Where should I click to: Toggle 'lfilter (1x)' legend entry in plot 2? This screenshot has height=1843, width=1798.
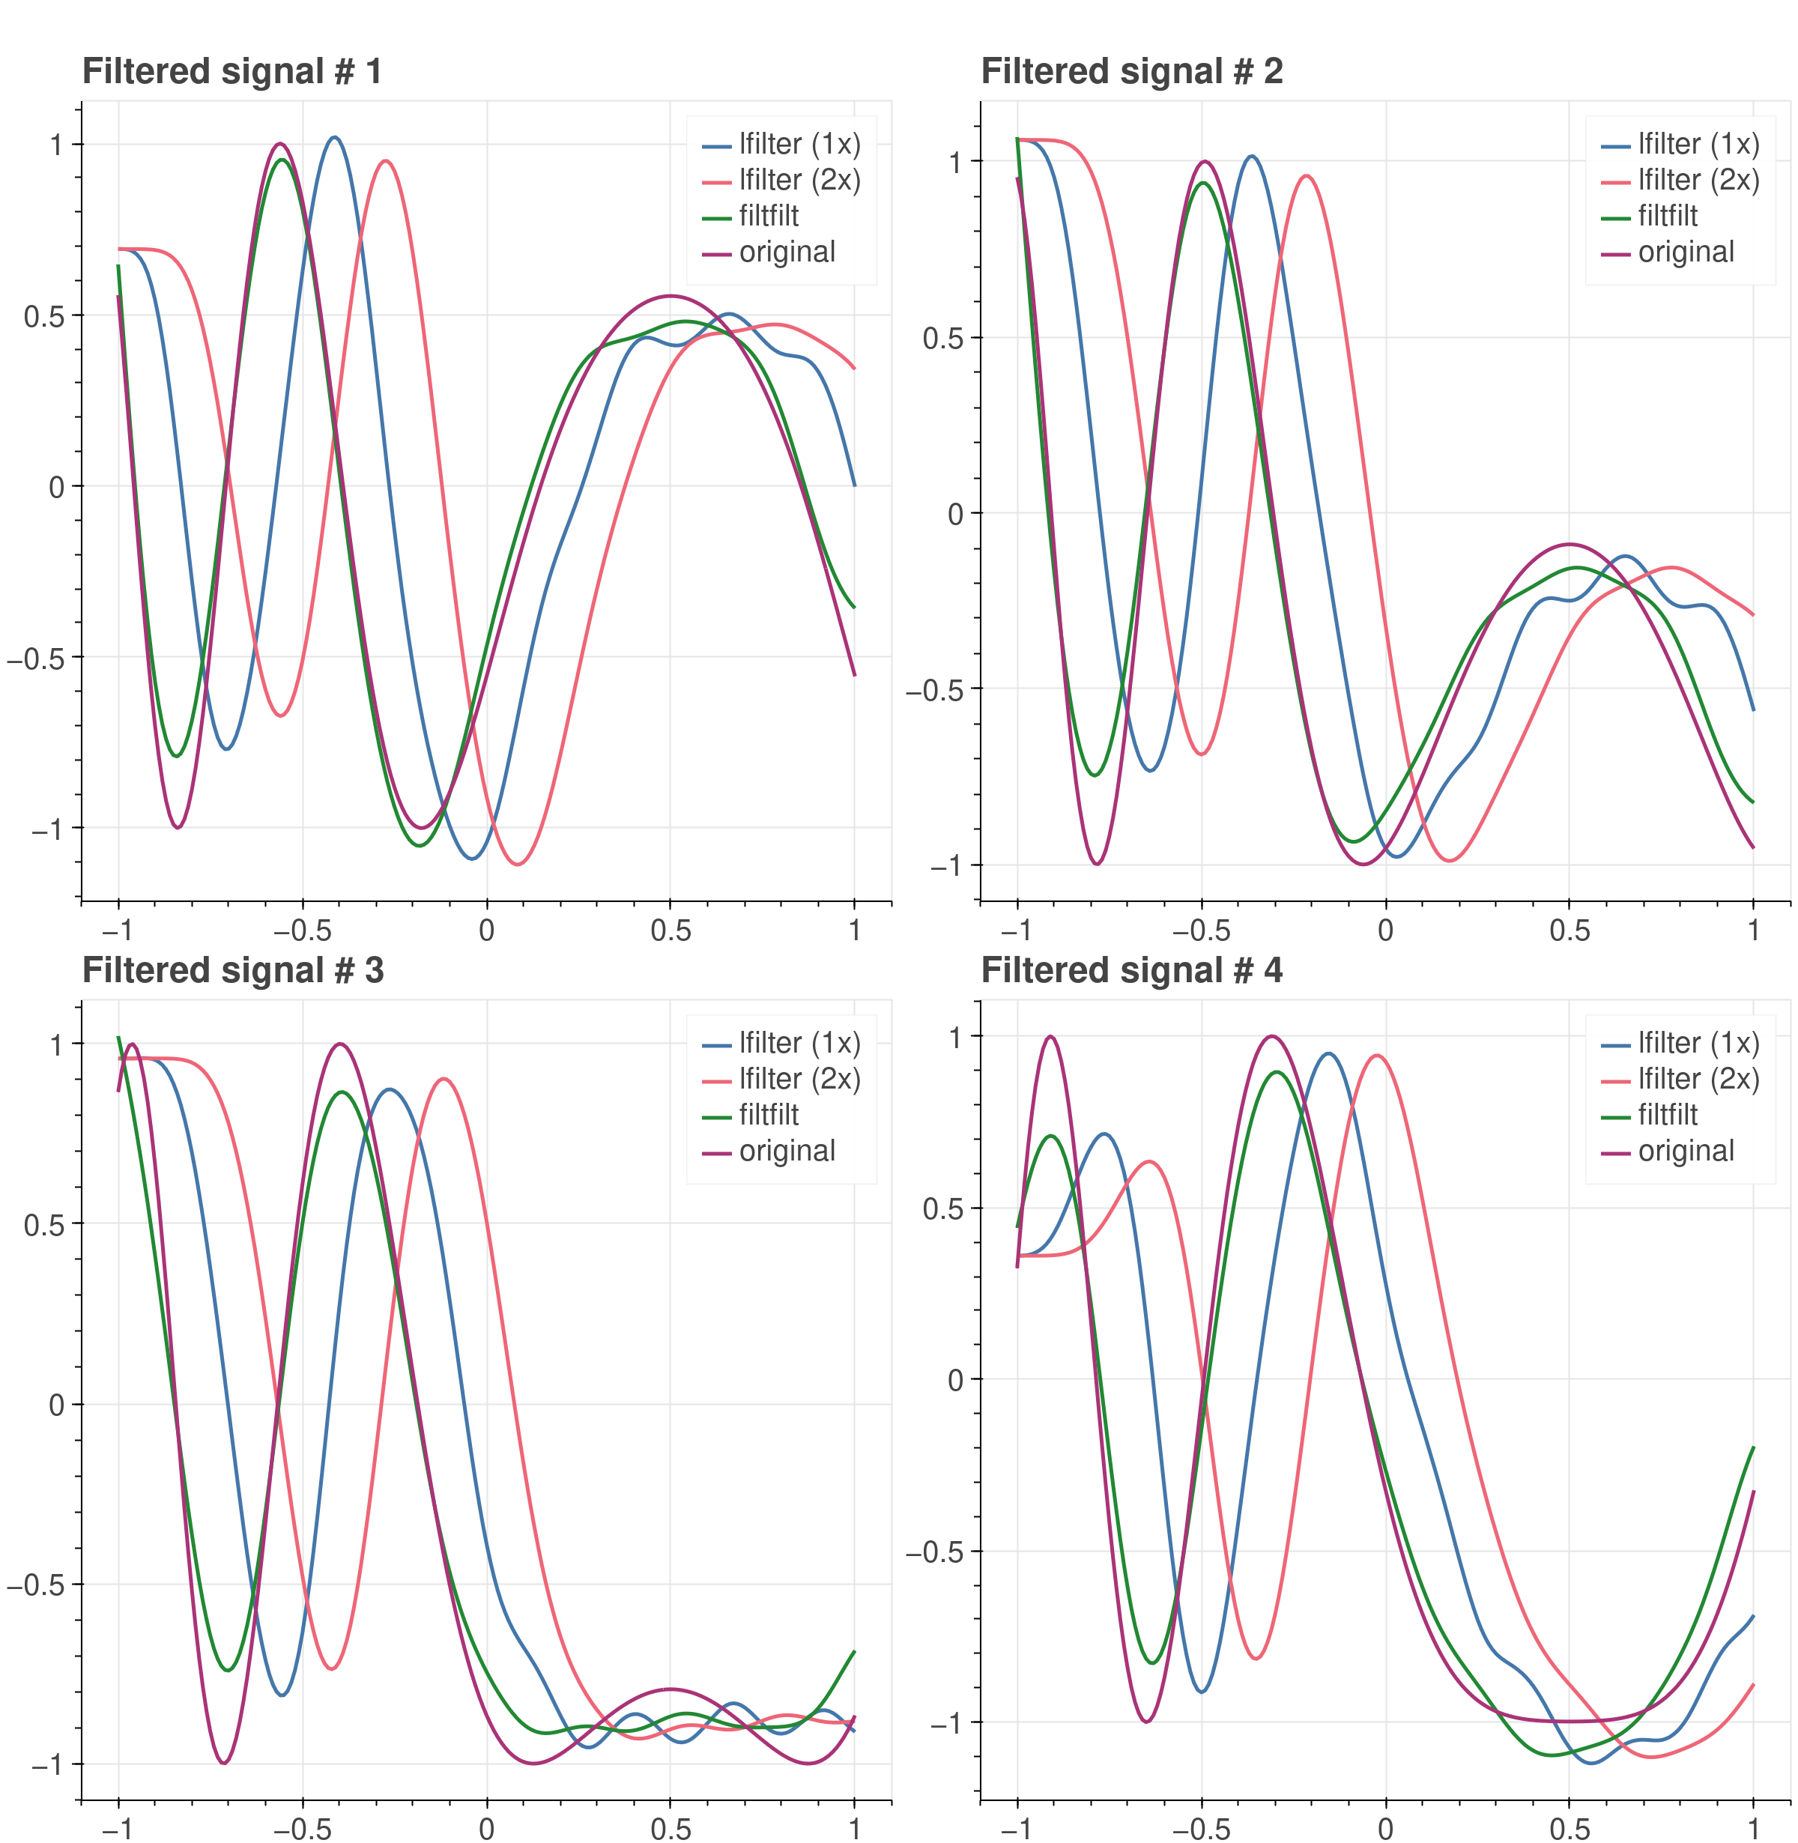click(x=1681, y=145)
